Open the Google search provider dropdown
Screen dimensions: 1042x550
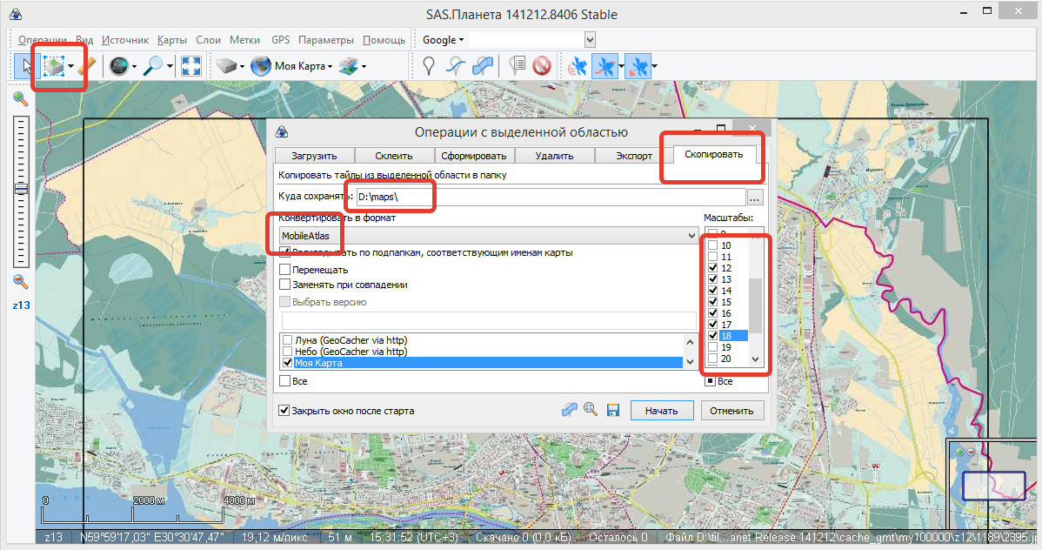coord(444,40)
